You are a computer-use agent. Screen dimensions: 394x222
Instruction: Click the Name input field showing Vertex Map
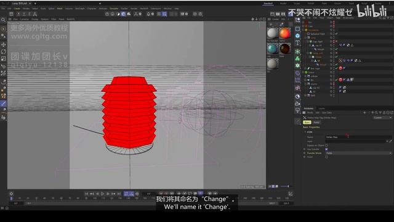358,137
